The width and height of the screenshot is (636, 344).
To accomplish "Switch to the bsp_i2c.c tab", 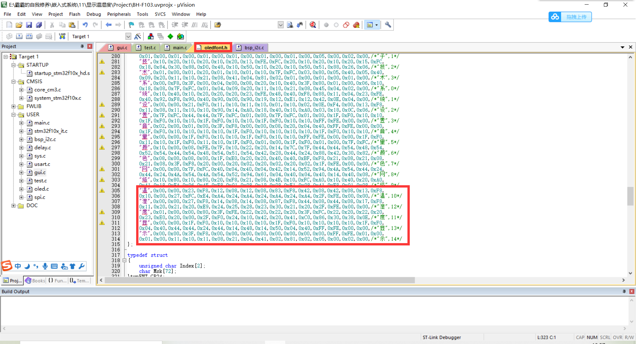I will tap(251, 48).
